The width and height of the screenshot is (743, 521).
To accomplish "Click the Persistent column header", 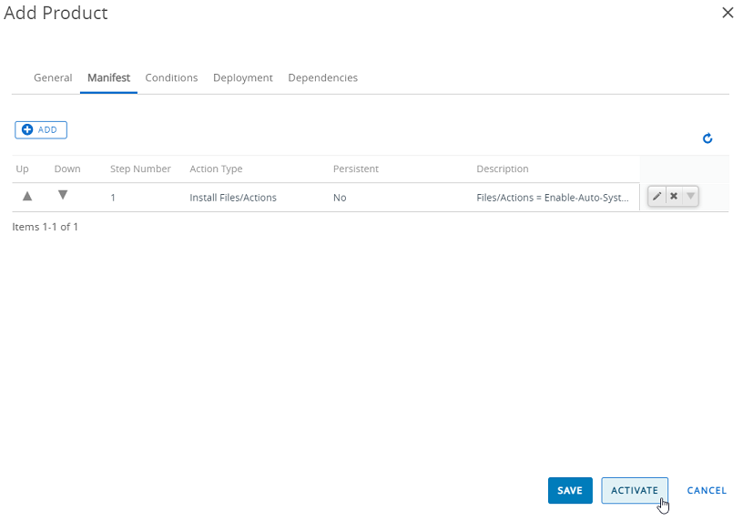I will click(356, 169).
